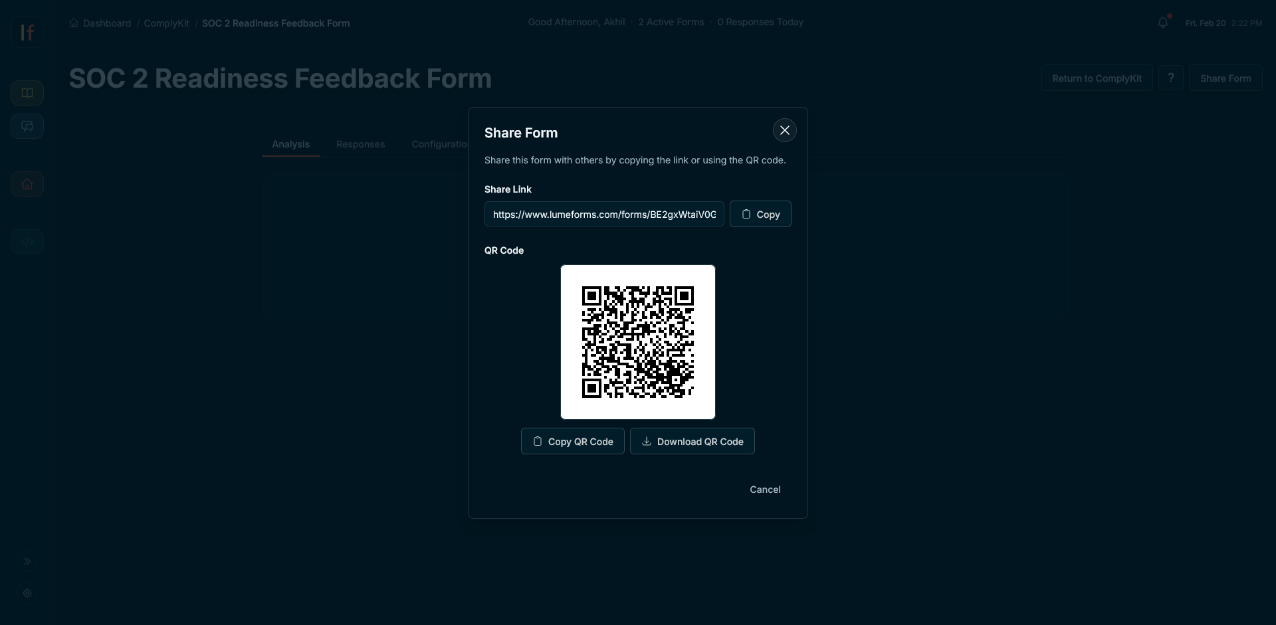Click the QR code image
This screenshot has height=625, width=1276.
point(637,341)
